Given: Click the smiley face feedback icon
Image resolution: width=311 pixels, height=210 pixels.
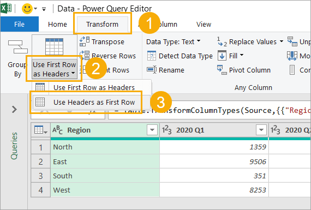Looking at the screenshot, I should coord(27,9).
